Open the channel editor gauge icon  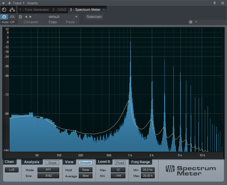click(4, 10)
